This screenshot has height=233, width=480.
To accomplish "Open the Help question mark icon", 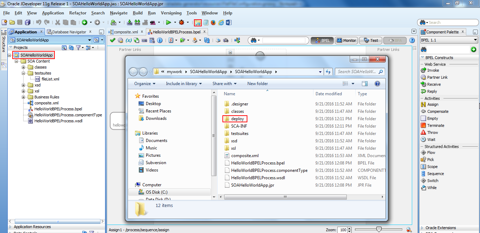I will coord(412,40).
